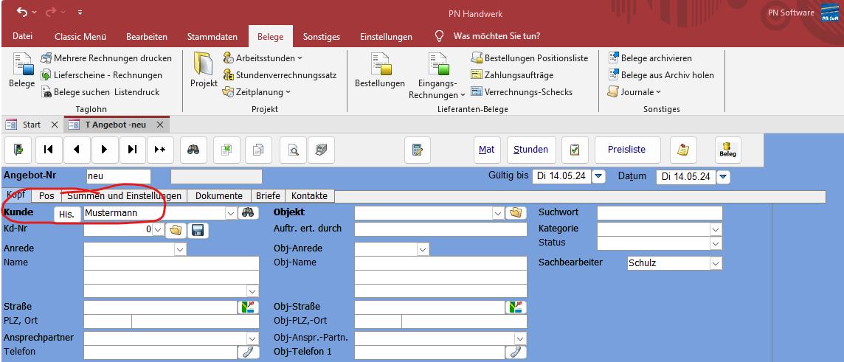Click new record arrow-star button

click(x=160, y=150)
